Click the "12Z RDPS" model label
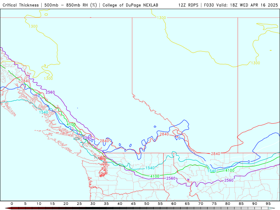280x210 pixels. tap(188, 5)
